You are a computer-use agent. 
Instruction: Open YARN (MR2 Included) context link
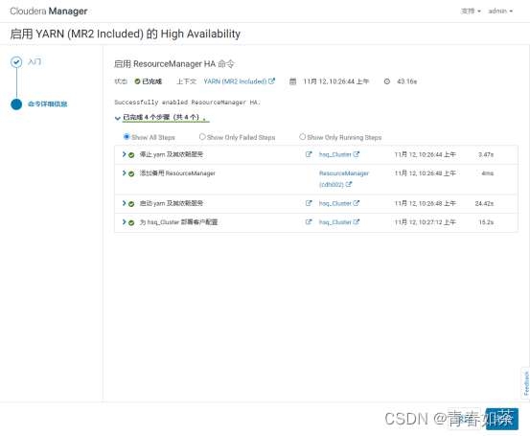(x=235, y=81)
